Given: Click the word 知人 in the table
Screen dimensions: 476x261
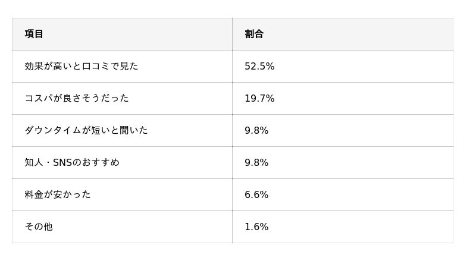Looking at the screenshot, I should click(34, 162).
